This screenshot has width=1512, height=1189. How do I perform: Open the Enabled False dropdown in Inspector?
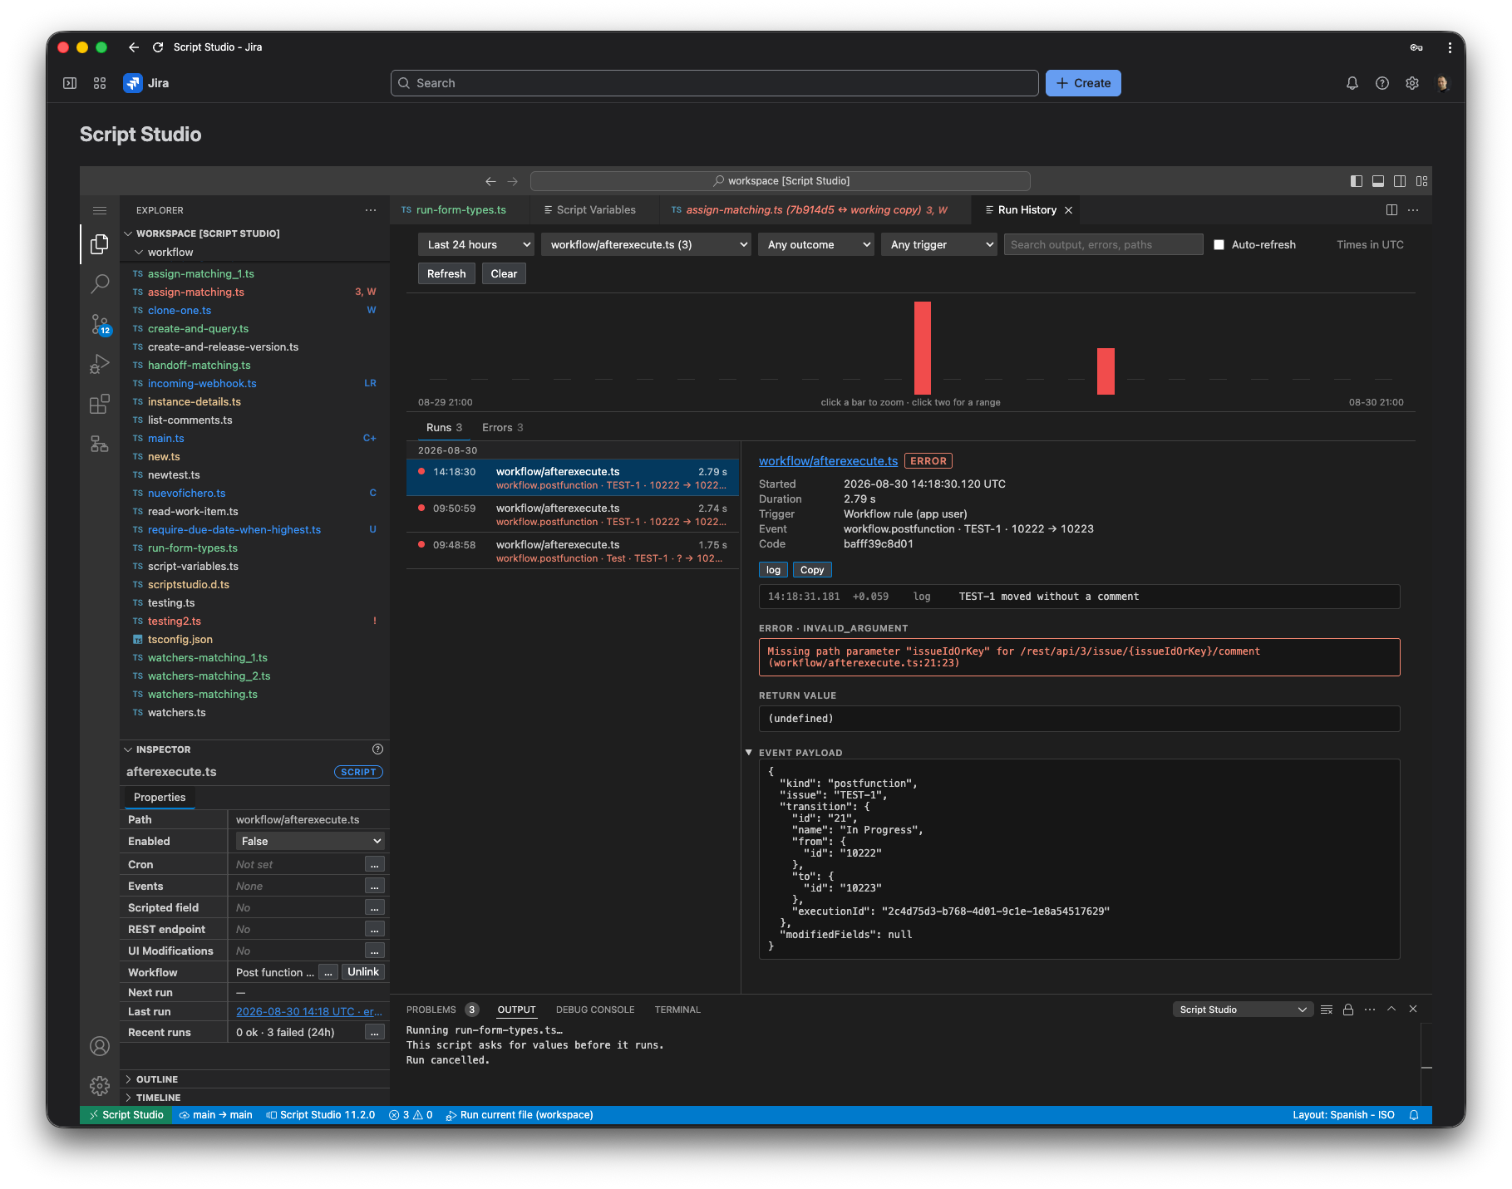pos(310,842)
